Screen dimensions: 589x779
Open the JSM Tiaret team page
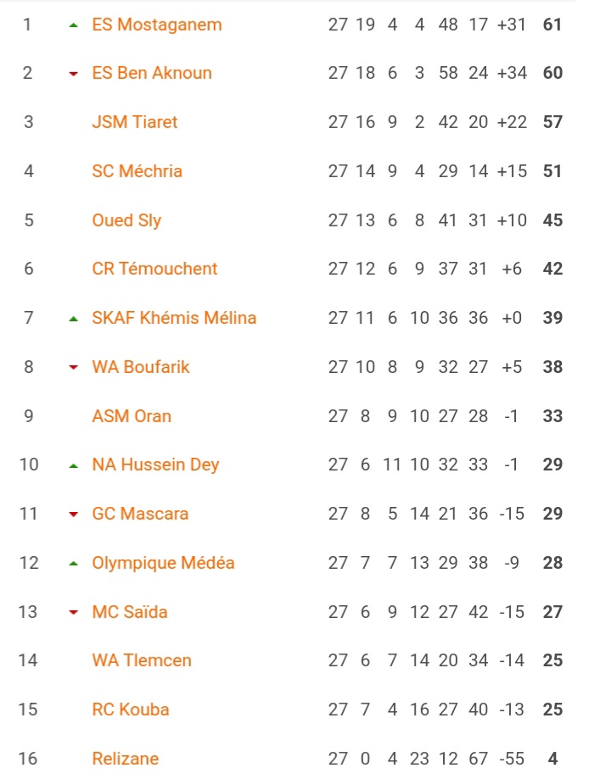135,122
